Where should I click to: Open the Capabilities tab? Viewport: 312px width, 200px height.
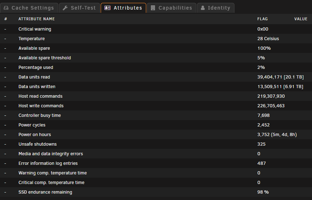point(171,8)
